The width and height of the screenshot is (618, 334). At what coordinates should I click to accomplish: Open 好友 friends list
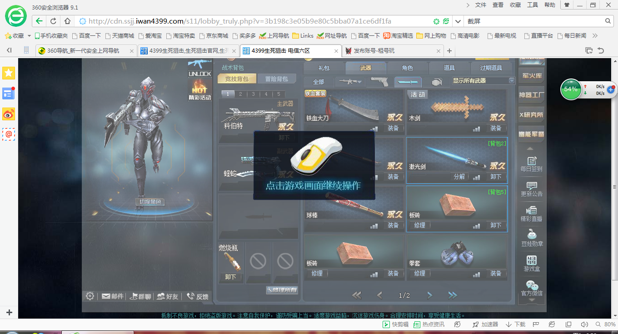click(x=167, y=296)
